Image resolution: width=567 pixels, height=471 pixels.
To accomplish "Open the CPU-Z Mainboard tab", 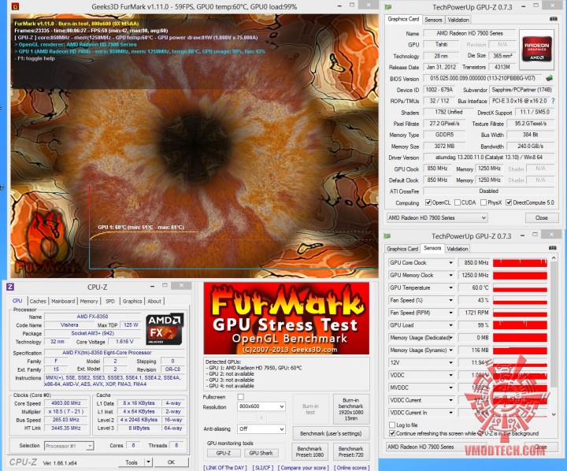I will tap(63, 301).
